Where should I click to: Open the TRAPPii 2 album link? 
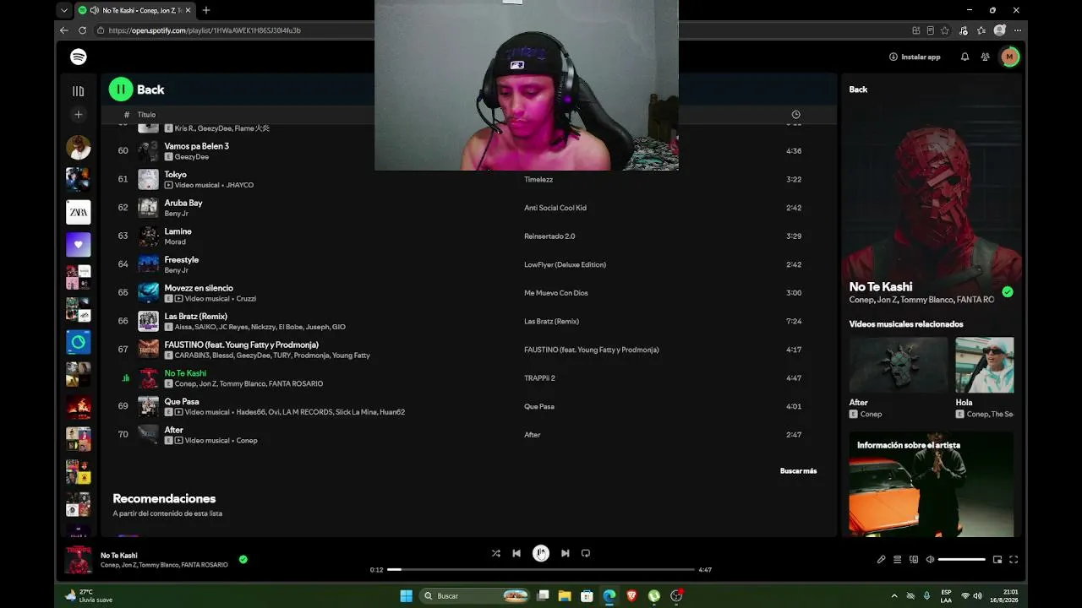coord(539,378)
